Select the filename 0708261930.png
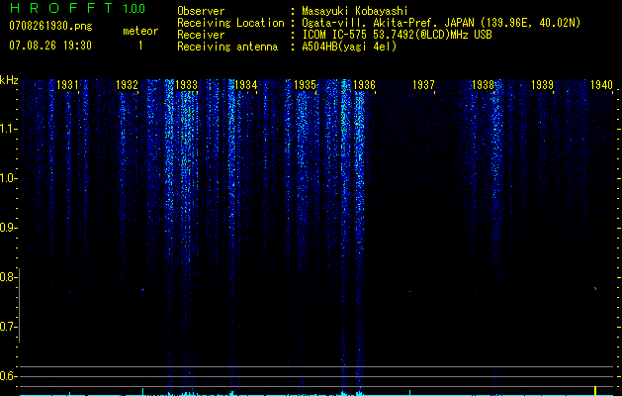Image resolution: width=622 pixels, height=396 pixels. coord(50,26)
